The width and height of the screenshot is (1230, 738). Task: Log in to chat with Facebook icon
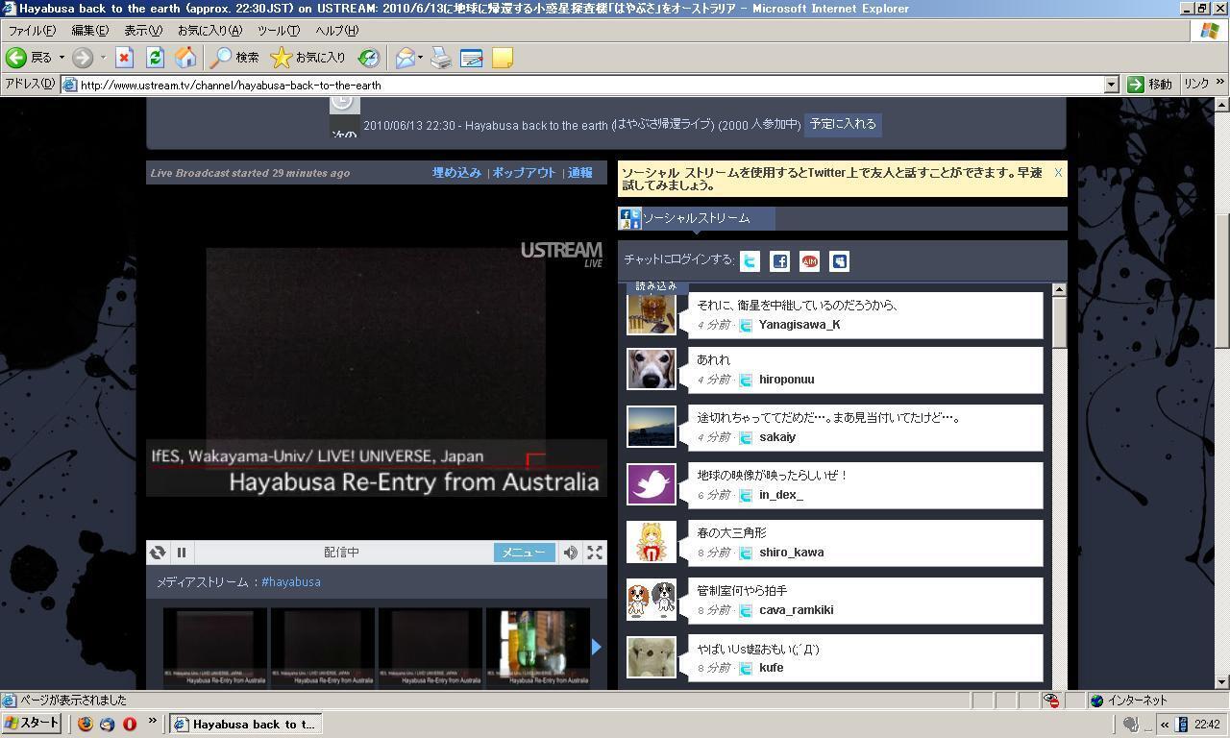(x=779, y=260)
